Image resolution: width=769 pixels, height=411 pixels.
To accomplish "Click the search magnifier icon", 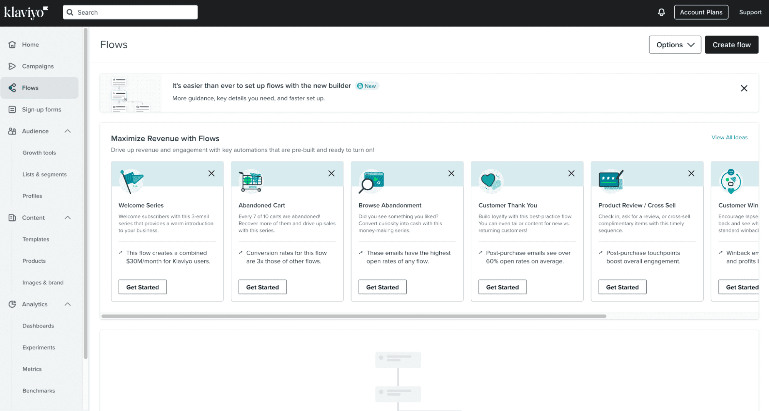I will click(70, 12).
